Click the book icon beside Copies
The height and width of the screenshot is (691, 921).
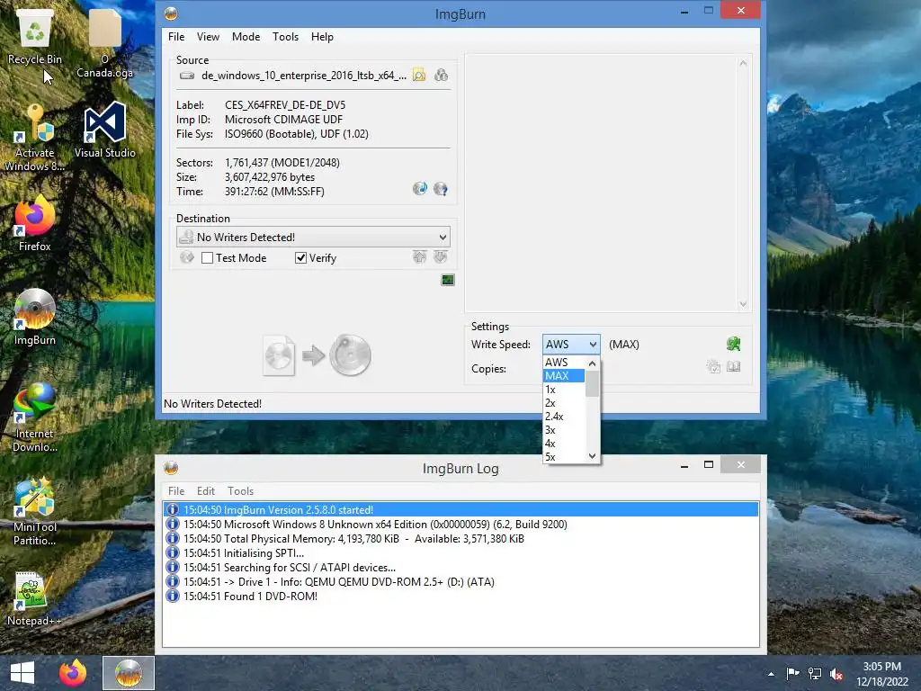tap(734, 367)
